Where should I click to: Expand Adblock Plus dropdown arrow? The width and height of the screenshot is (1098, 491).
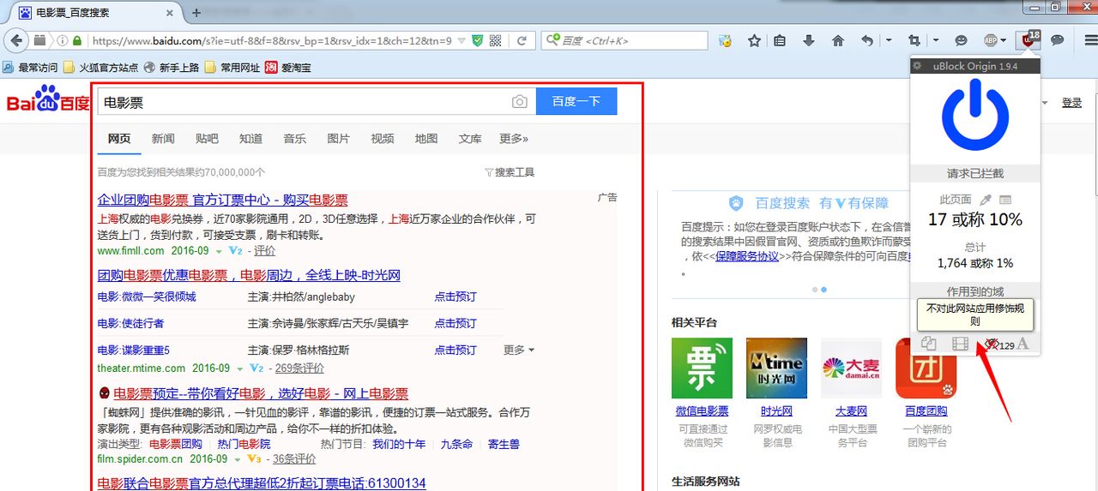coord(1005,40)
